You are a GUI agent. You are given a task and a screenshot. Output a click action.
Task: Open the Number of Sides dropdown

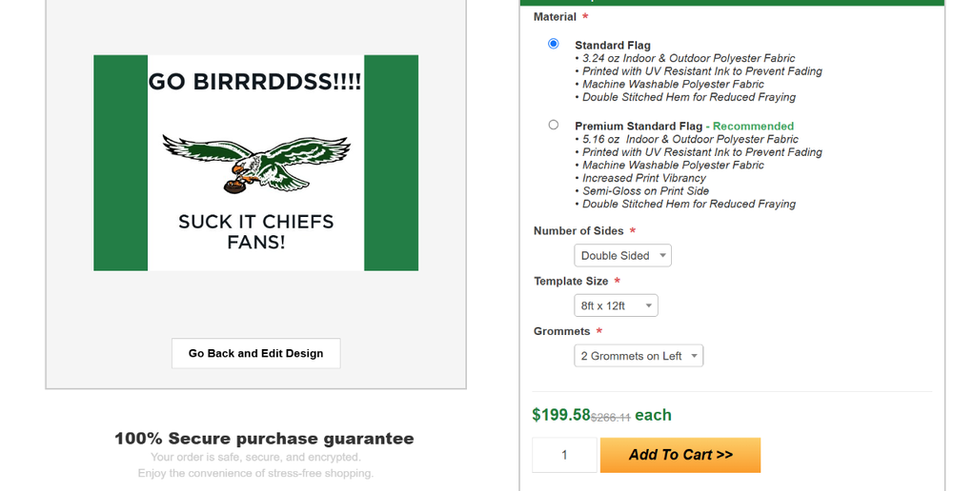[x=622, y=255]
